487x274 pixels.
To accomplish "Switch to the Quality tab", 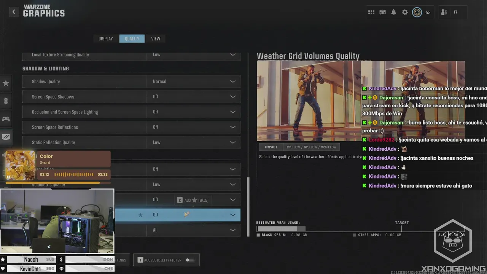I will [132, 38].
